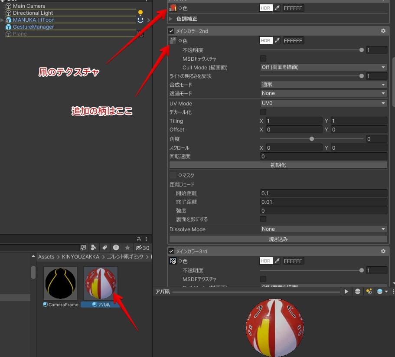Viewport: 395px width, 357px height.
Task: Click Offset X input field
Action: point(294,130)
